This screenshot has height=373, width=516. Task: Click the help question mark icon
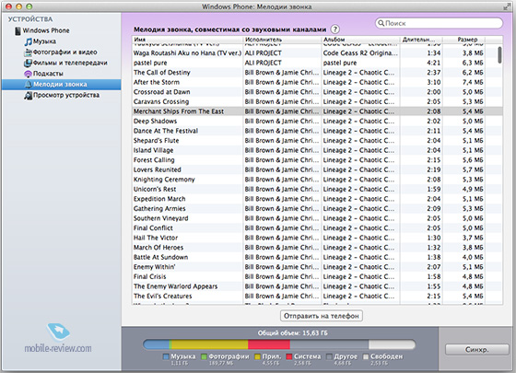coord(335,29)
